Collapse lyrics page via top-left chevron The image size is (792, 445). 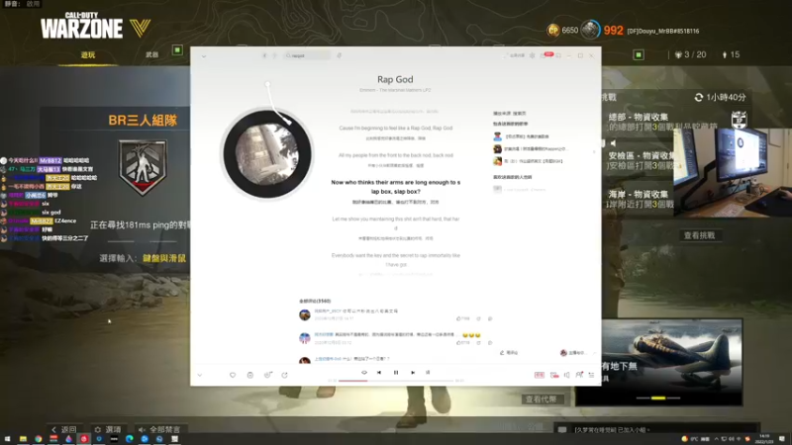point(204,56)
